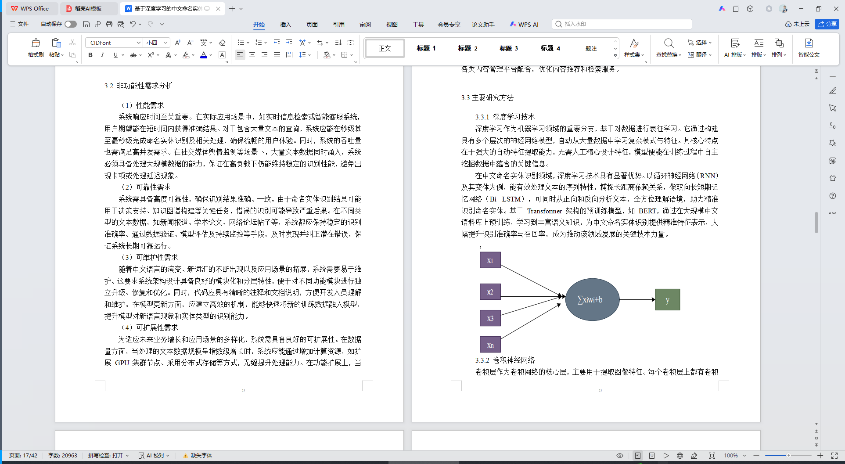845x464 pixels.
Task: Toggle center text alignment
Action: (252, 55)
